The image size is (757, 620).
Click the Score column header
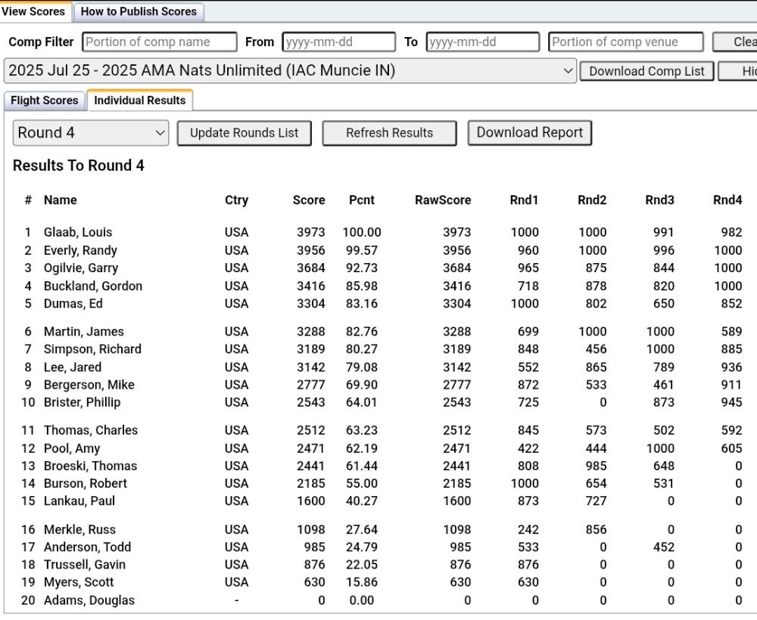(x=309, y=200)
